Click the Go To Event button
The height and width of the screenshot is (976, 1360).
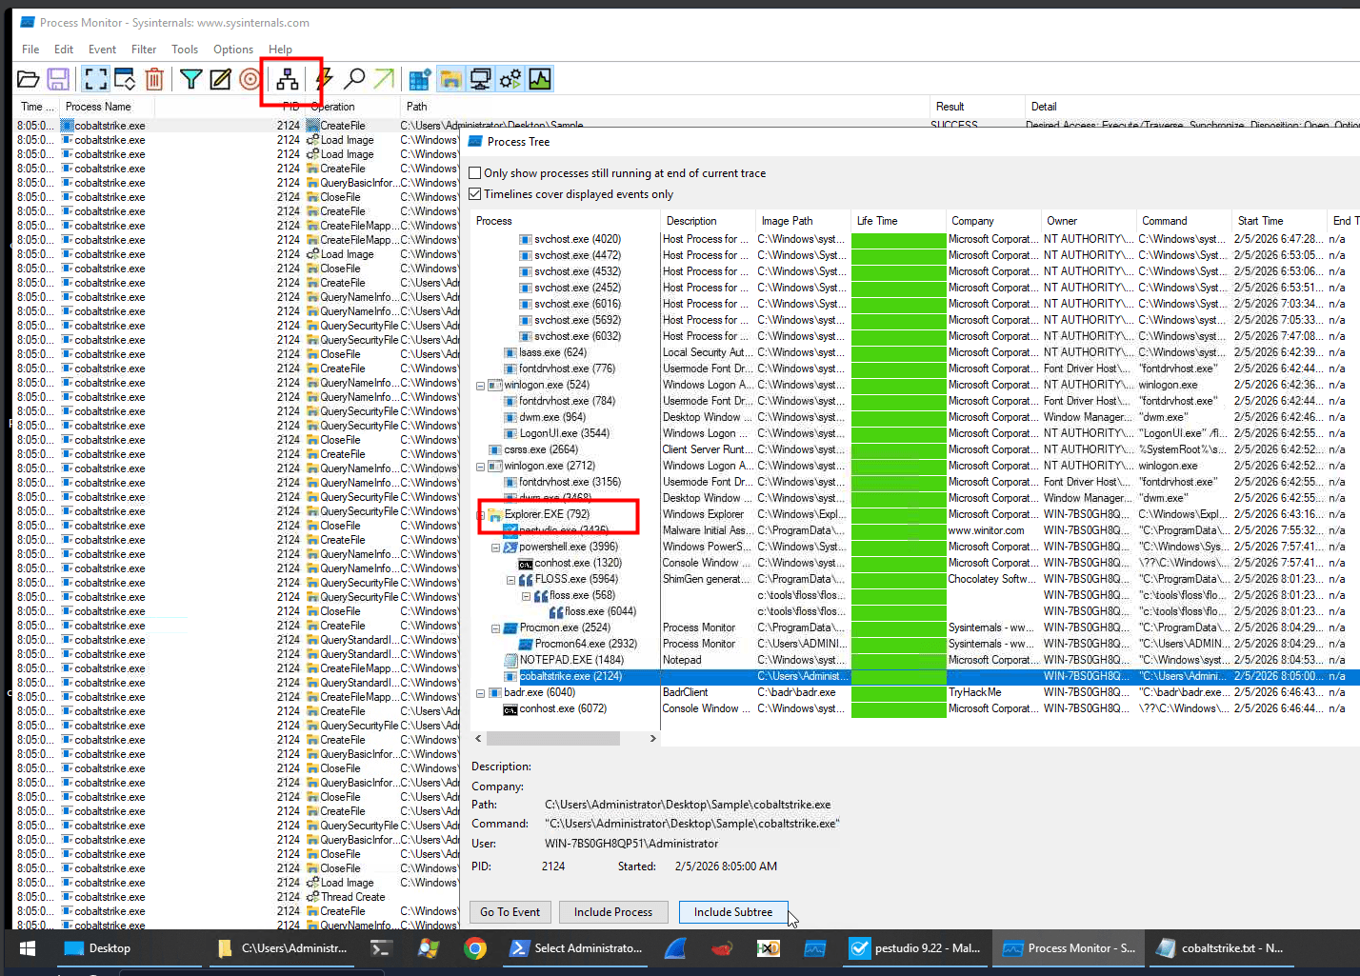coord(510,912)
